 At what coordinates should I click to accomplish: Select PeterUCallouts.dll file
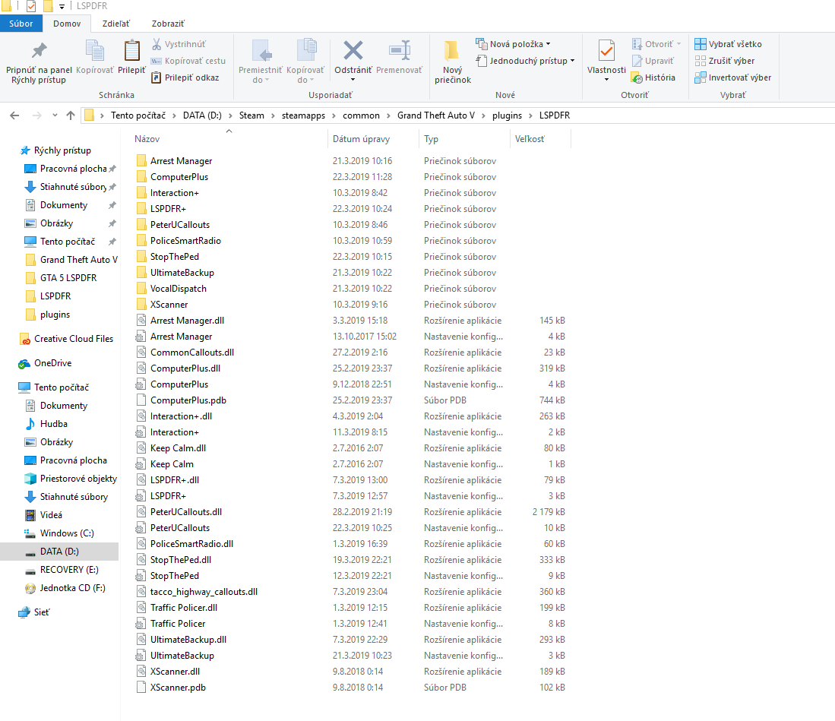click(186, 512)
